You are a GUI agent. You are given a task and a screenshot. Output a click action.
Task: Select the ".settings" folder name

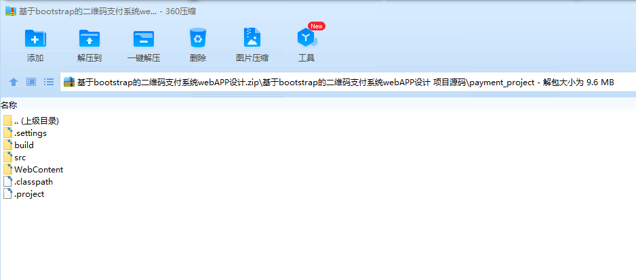[31, 133]
